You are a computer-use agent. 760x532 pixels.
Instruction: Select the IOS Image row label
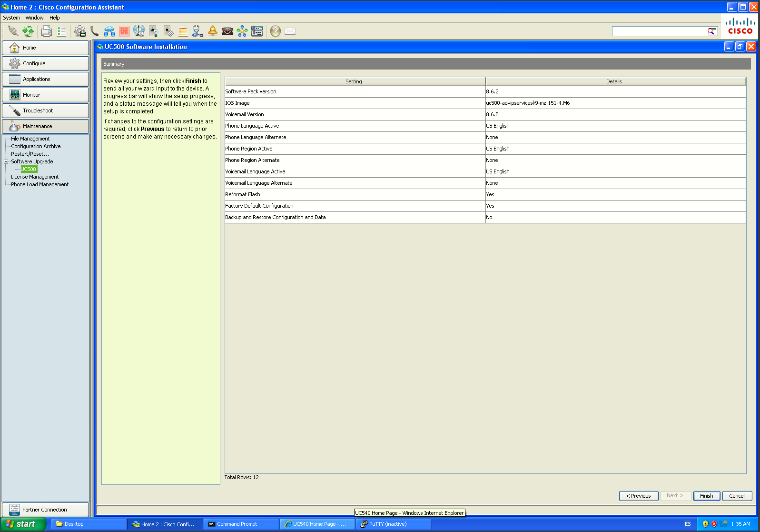click(237, 103)
